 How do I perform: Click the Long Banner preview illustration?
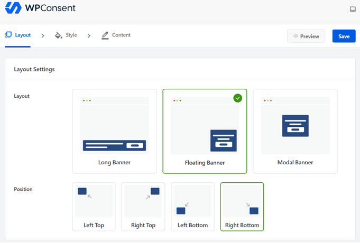pos(114,126)
